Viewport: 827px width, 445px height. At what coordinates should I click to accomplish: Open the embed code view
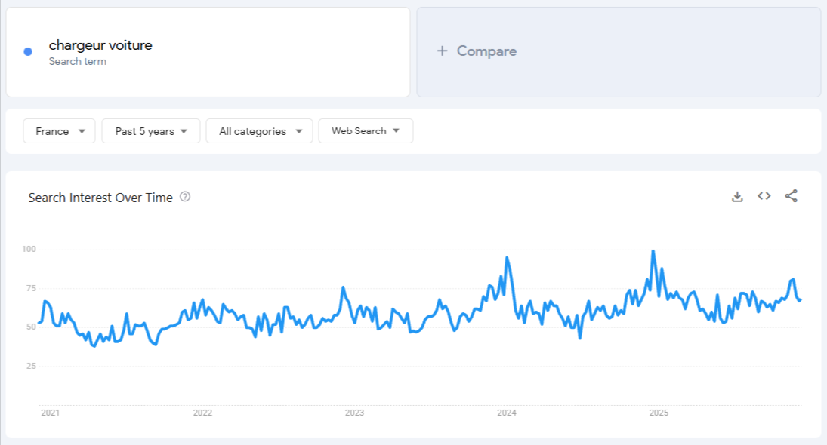tap(763, 195)
